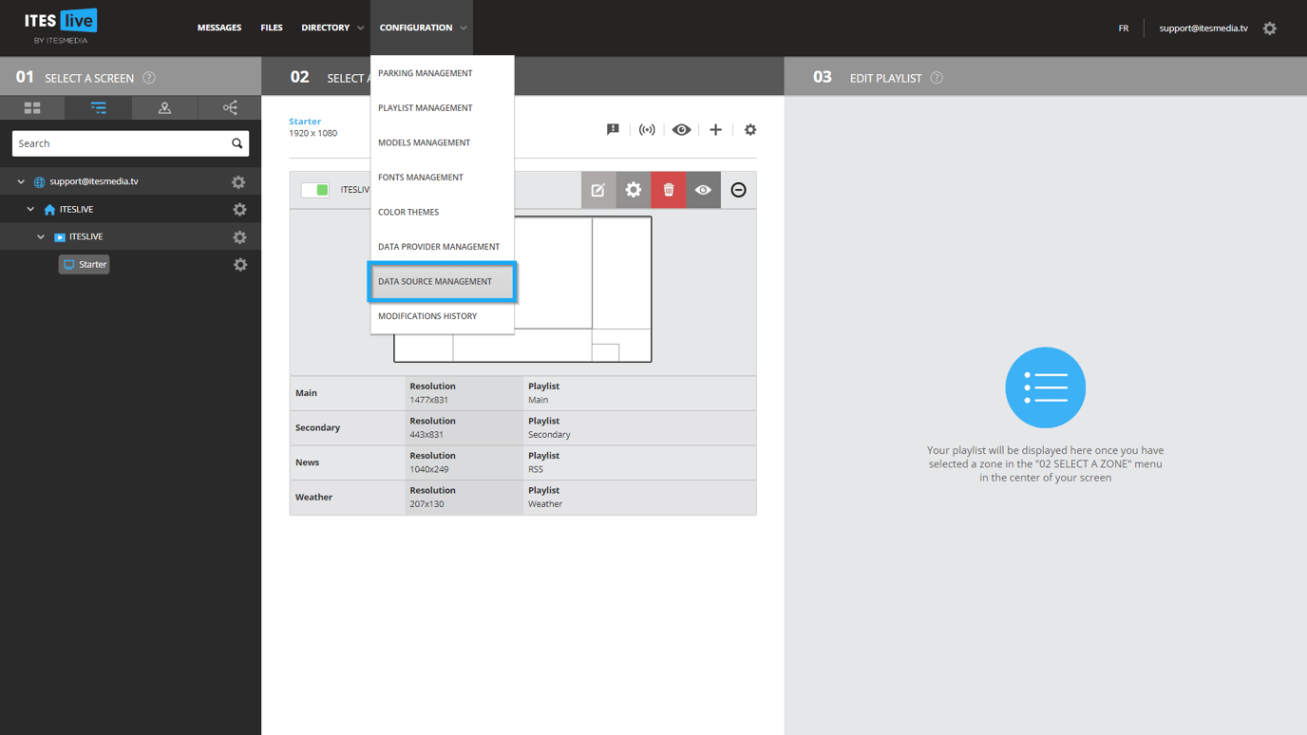
Task: Open the report message icon in zone toolbar
Action: coord(613,130)
